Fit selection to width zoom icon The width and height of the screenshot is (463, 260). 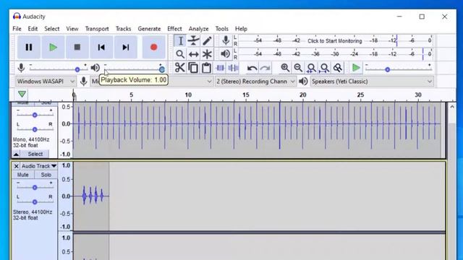click(311, 68)
